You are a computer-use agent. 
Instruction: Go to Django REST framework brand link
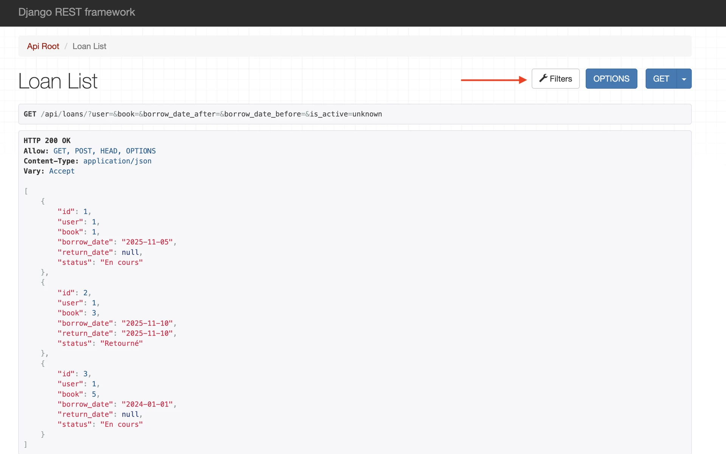coord(76,12)
